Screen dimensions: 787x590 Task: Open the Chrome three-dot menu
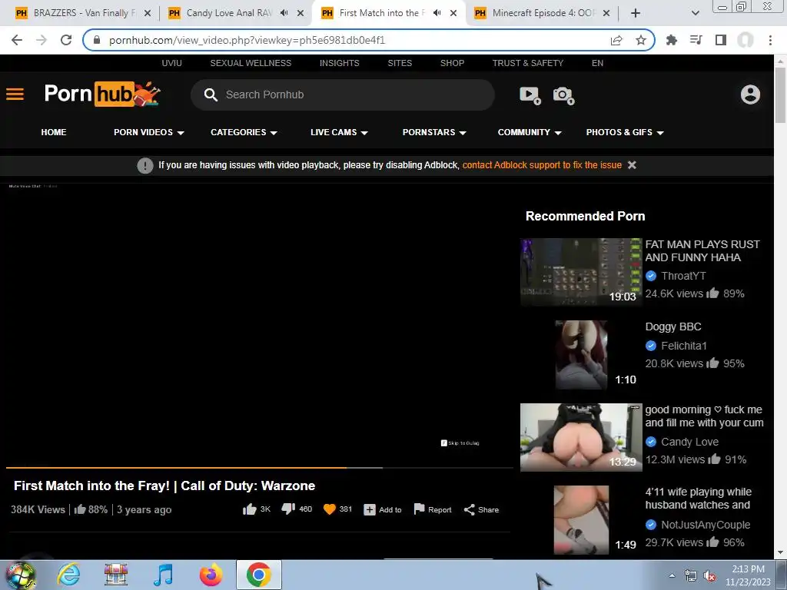click(770, 40)
